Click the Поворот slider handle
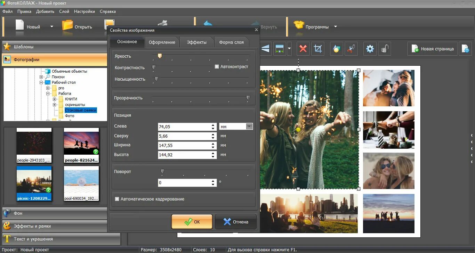The image size is (475, 253). [162, 171]
